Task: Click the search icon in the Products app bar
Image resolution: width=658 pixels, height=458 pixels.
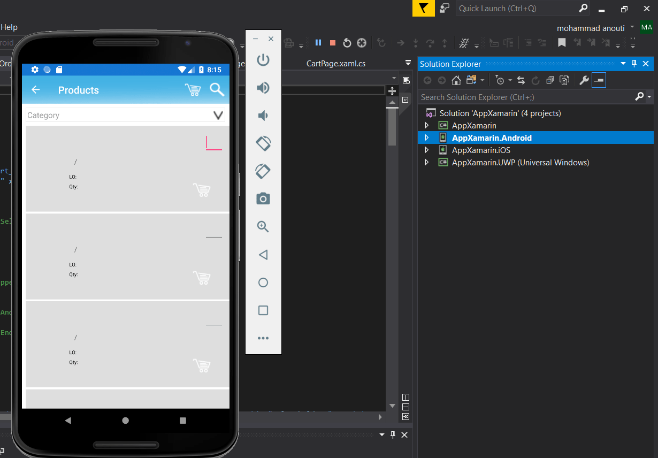Action: point(217,90)
